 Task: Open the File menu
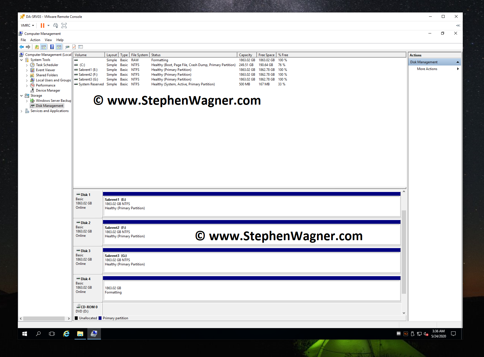point(23,40)
